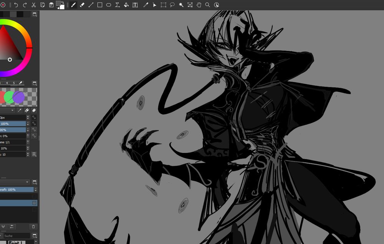Click the double-chevron down button under layers
The height and width of the screenshot is (244, 384).
[3, 227]
